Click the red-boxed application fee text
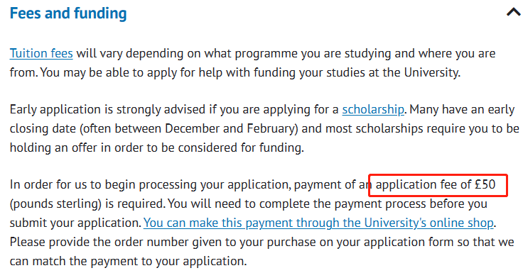Image resolution: width=523 pixels, height=273 pixels. pos(438,185)
